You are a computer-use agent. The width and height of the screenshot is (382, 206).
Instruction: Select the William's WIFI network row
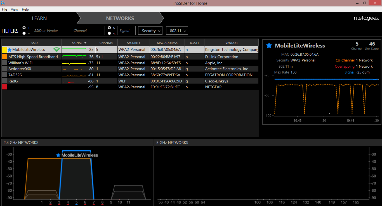click(34, 63)
